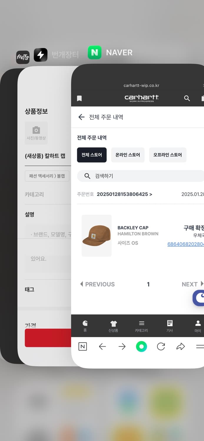
Task: Tap the Bunjang lightning app icon
Action: pos(41,55)
